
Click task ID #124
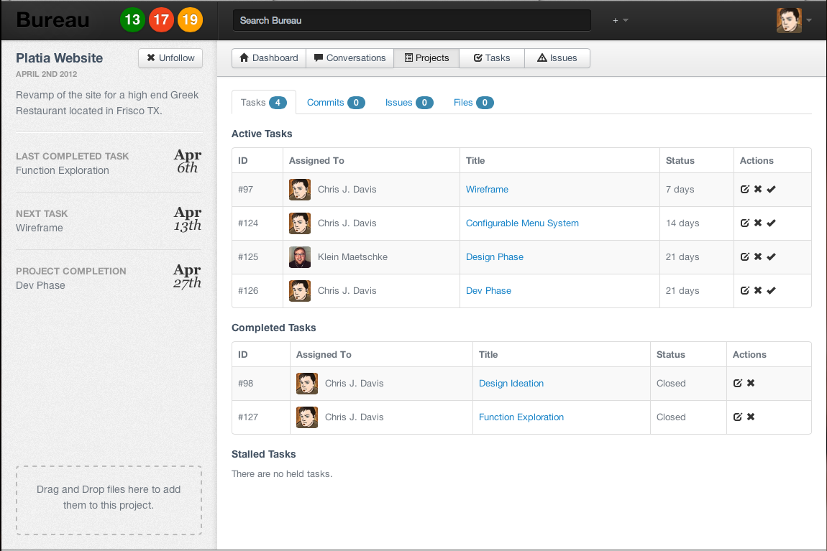[248, 223]
